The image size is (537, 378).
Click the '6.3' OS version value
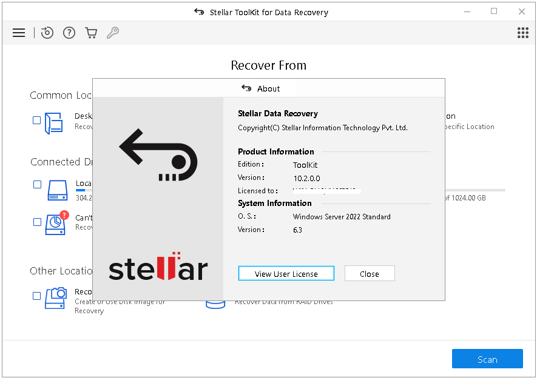click(297, 230)
